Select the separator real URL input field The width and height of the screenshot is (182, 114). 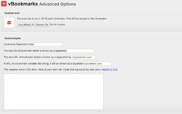pyautogui.click(x=81, y=57)
